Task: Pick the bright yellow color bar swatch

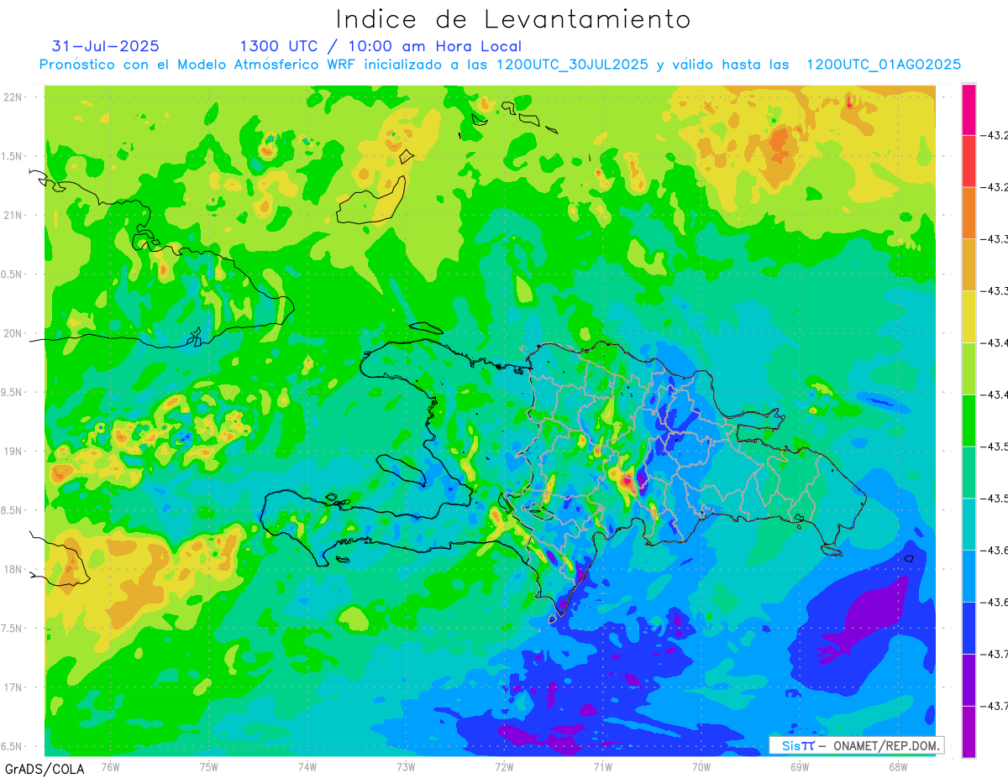Action: coord(969,316)
